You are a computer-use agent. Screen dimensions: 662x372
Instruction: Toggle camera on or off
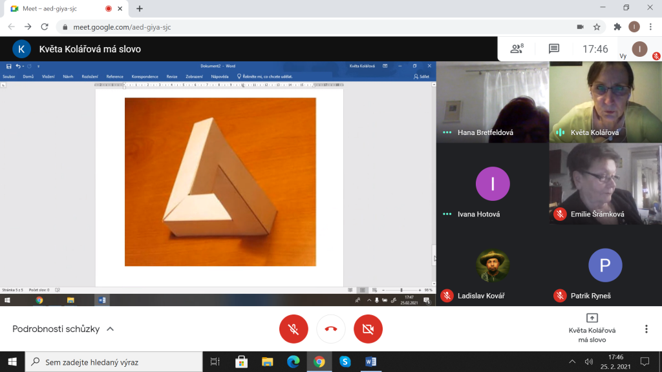click(x=368, y=329)
